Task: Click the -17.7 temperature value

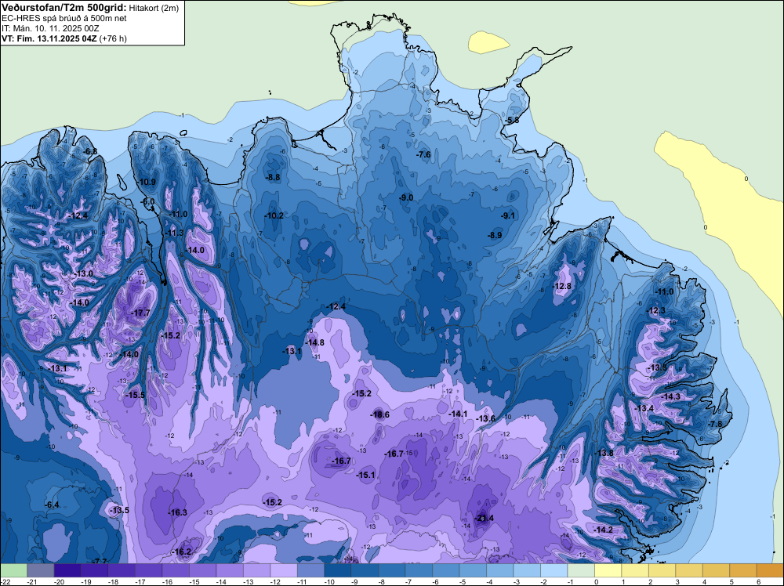Action: coord(140,313)
